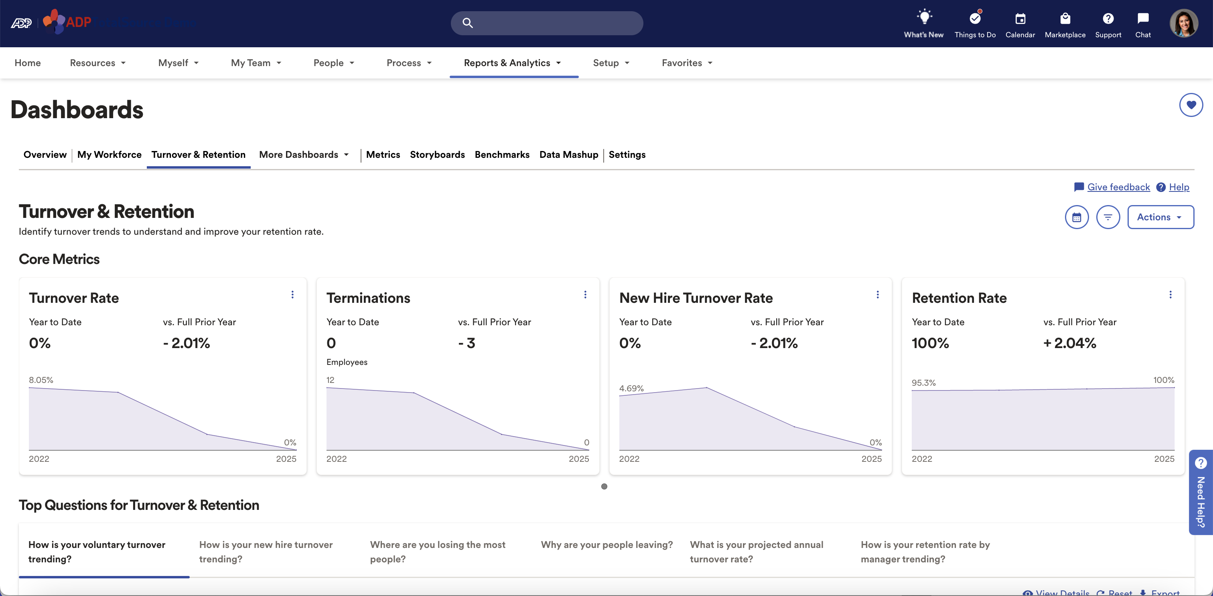Open the Calendar icon in header
Image resolution: width=1213 pixels, height=596 pixels.
(1020, 19)
